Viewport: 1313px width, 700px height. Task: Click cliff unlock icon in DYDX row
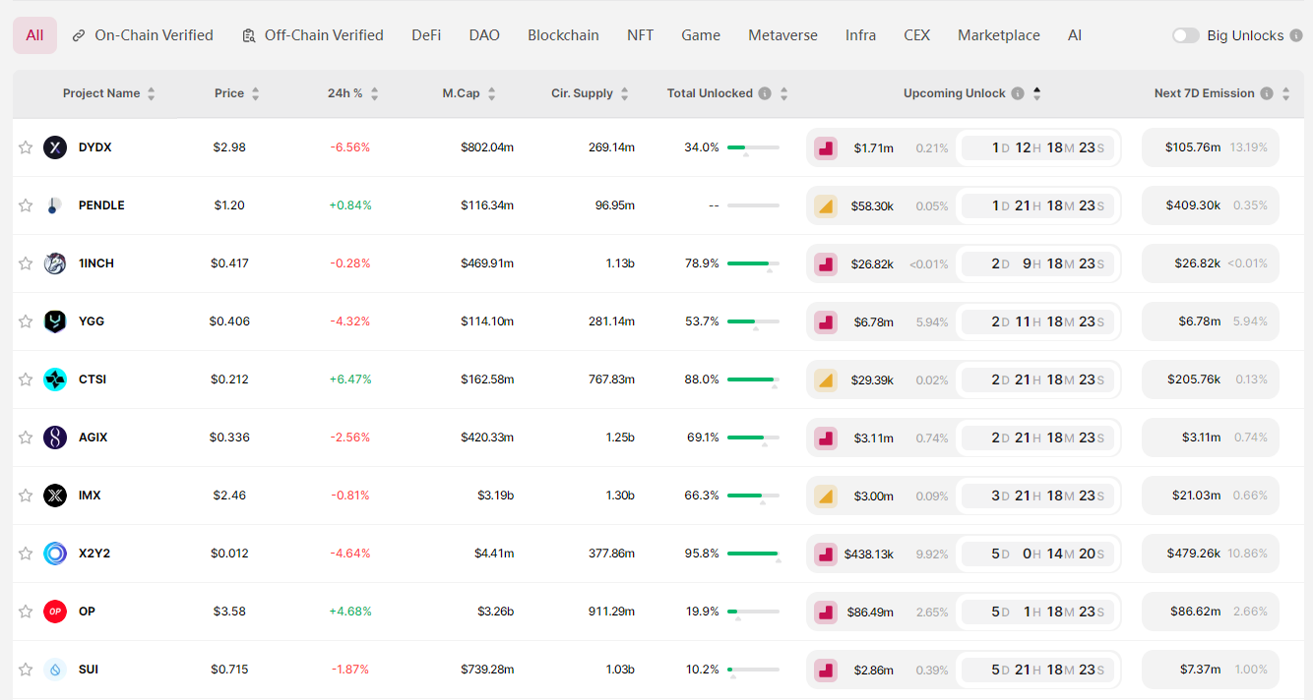(x=826, y=148)
